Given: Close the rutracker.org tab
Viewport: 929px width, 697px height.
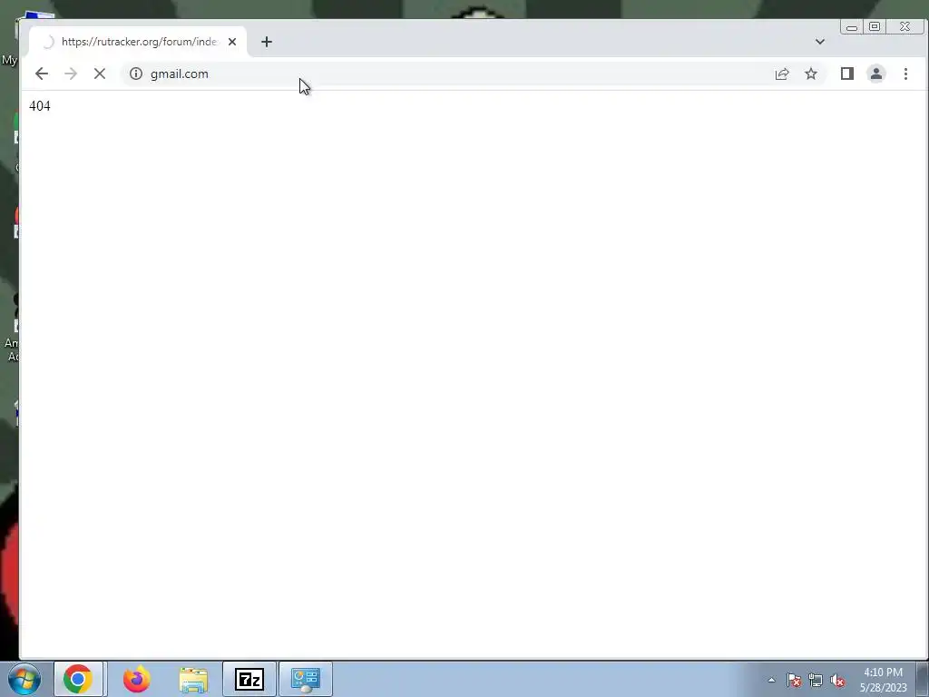Looking at the screenshot, I should [x=232, y=42].
